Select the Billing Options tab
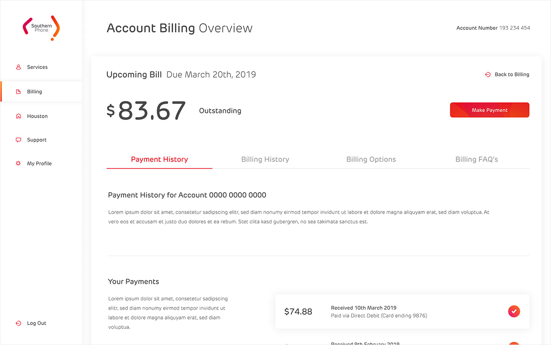This screenshot has width=551, height=345. [371, 160]
